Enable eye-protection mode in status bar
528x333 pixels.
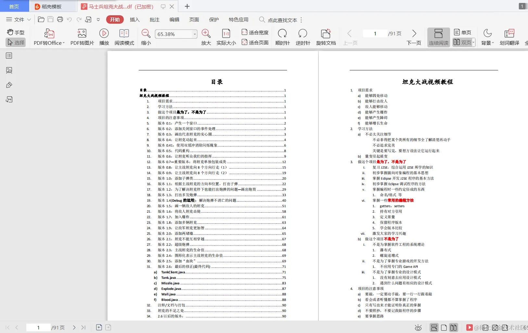[x=418, y=328]
